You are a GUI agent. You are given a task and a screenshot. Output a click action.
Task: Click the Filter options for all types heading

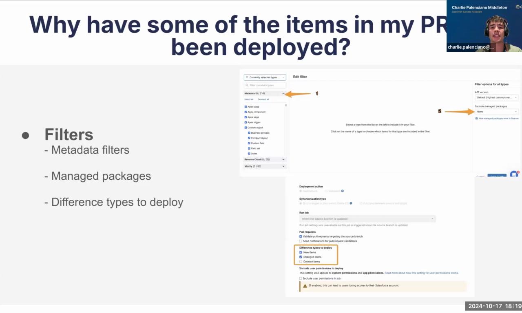(x=491, y=84)
